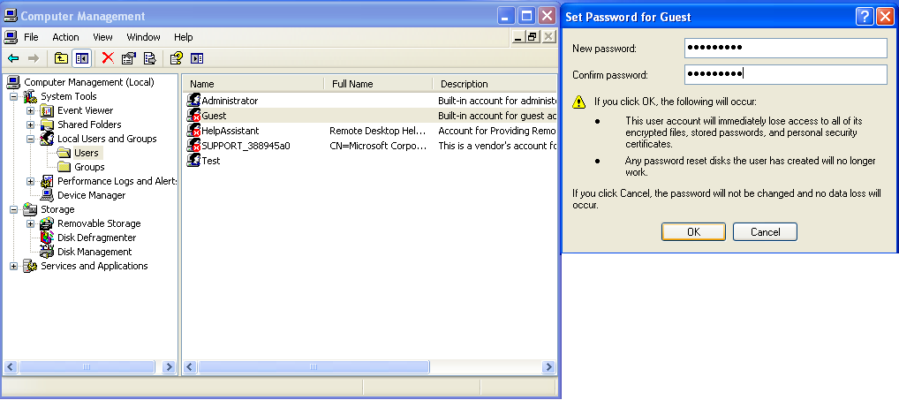This screenshot has width=899, height=400.
Task: Open the View menu
Action: click(x=102, y=37)
